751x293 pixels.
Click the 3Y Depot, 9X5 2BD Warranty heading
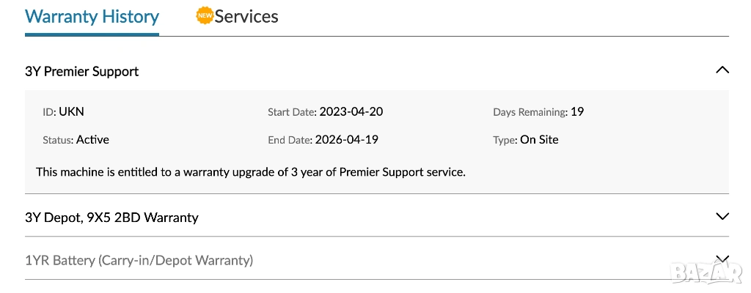(x=111, y=217)
